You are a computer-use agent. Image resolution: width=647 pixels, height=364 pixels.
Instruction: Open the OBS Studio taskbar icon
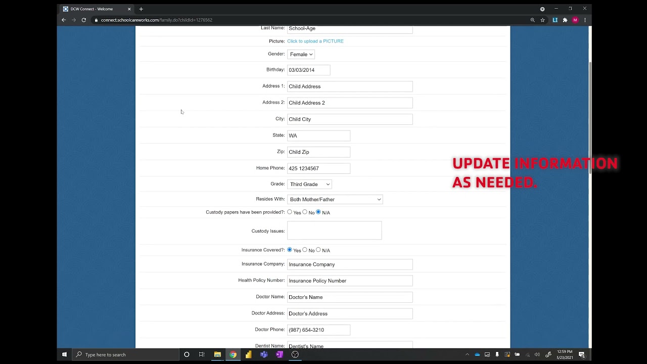295,355
